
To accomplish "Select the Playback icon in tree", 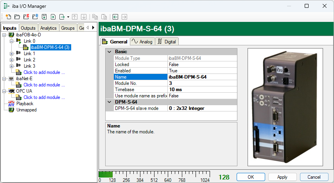I will coord(11,104).
